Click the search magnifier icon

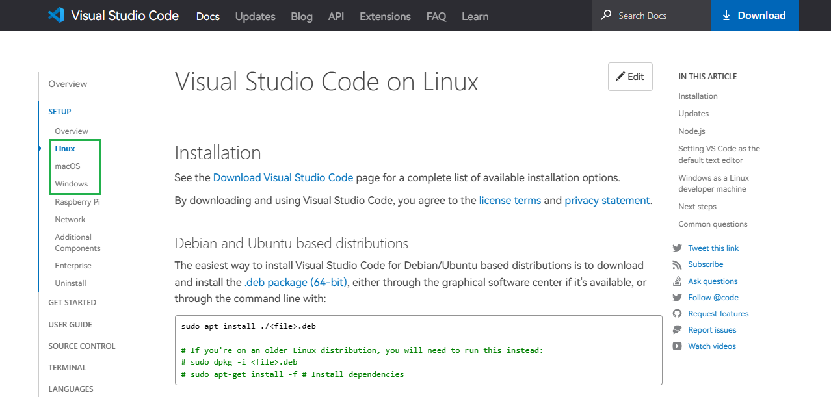pos(606,15)
